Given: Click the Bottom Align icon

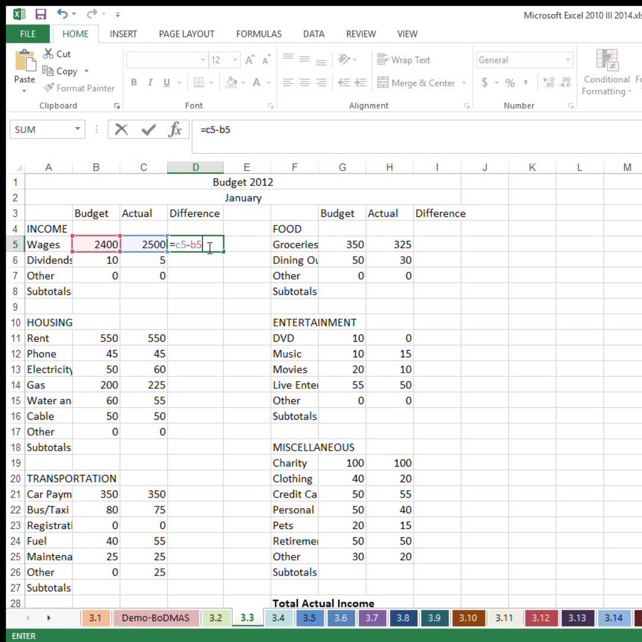Looking at the screenshot, I should [x=321, y=62].
